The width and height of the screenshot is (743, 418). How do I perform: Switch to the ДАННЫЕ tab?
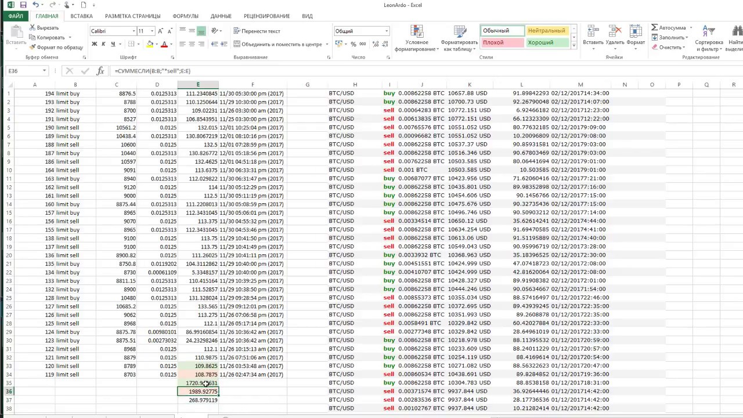(x=221, y=16)
